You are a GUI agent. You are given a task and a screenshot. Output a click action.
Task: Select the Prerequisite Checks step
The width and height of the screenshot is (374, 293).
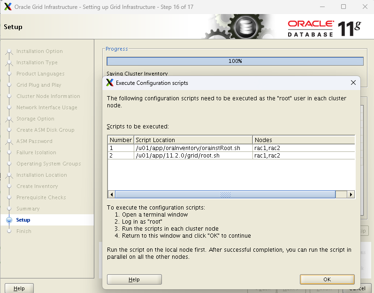(41, 197)
